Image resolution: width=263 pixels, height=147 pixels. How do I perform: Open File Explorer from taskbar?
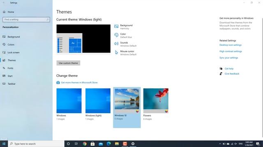pyautogui.click(x=117, y=144)
